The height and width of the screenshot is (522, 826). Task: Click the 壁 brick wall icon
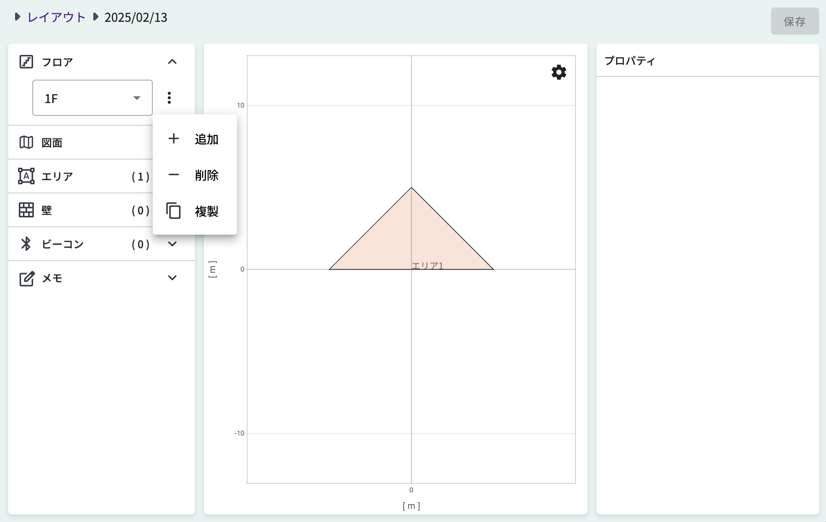[x=26, y=210]
